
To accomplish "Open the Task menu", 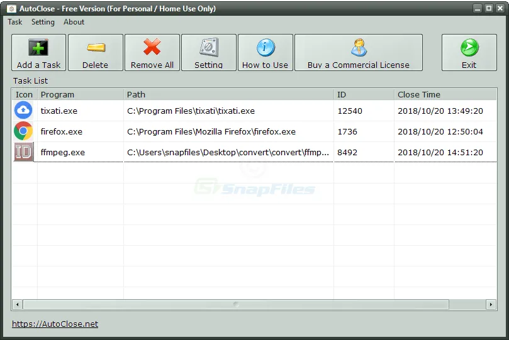I will coord(15,22).
